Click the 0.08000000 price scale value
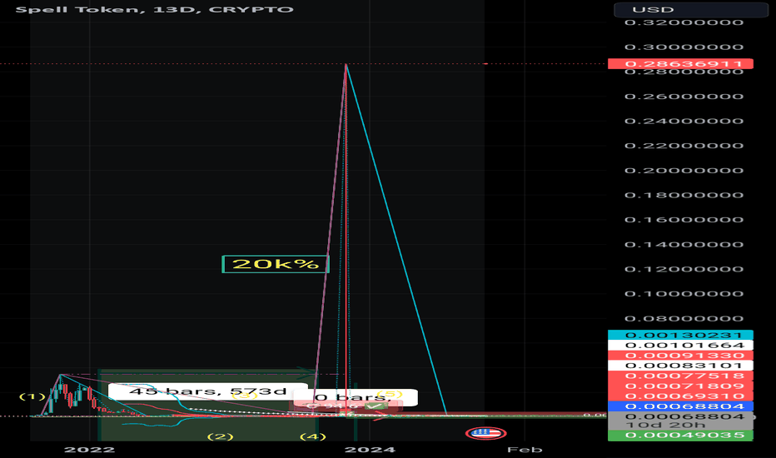776x458 pixels. [x=684, y=319]
